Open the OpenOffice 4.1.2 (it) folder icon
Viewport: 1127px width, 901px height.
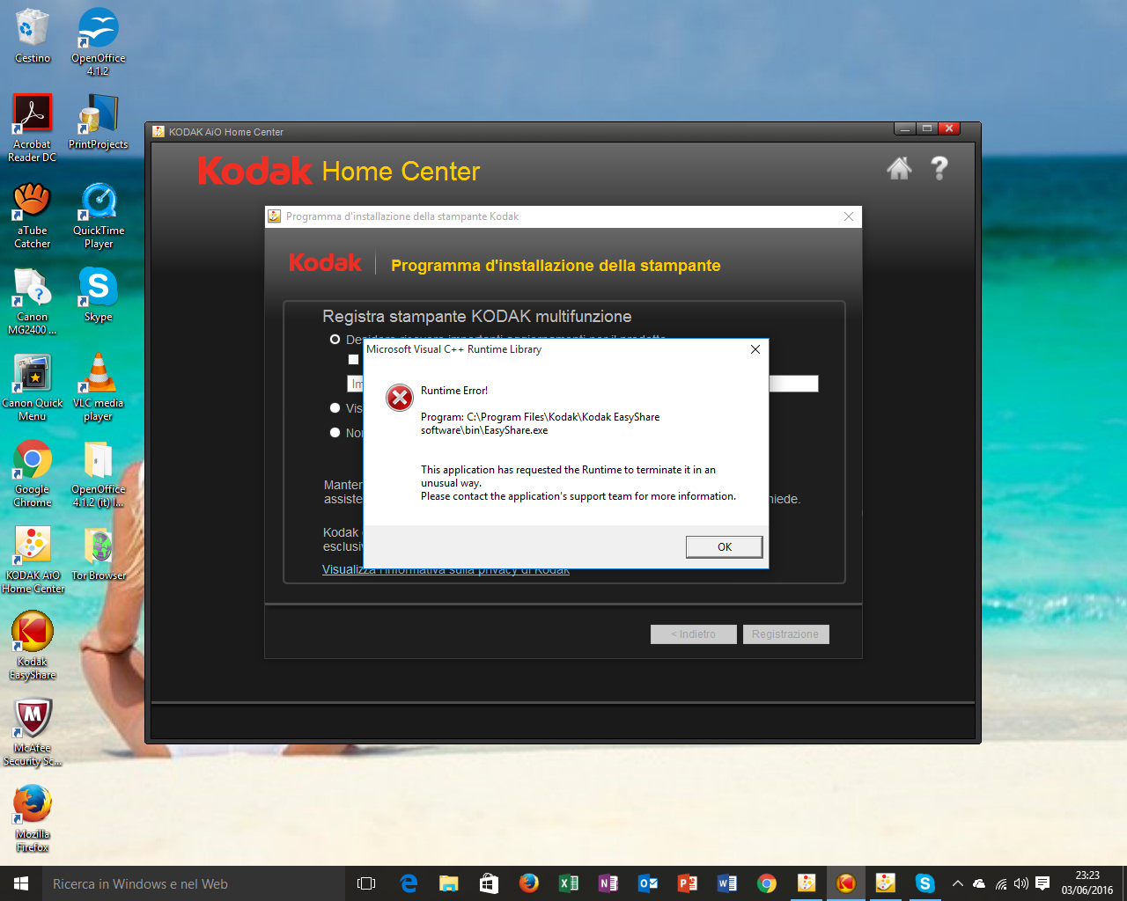[99, 473]
